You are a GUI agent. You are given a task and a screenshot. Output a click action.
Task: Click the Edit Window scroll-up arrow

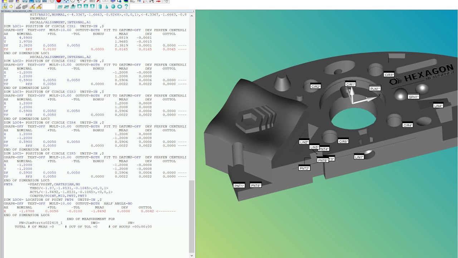click(x=192, y=15)
